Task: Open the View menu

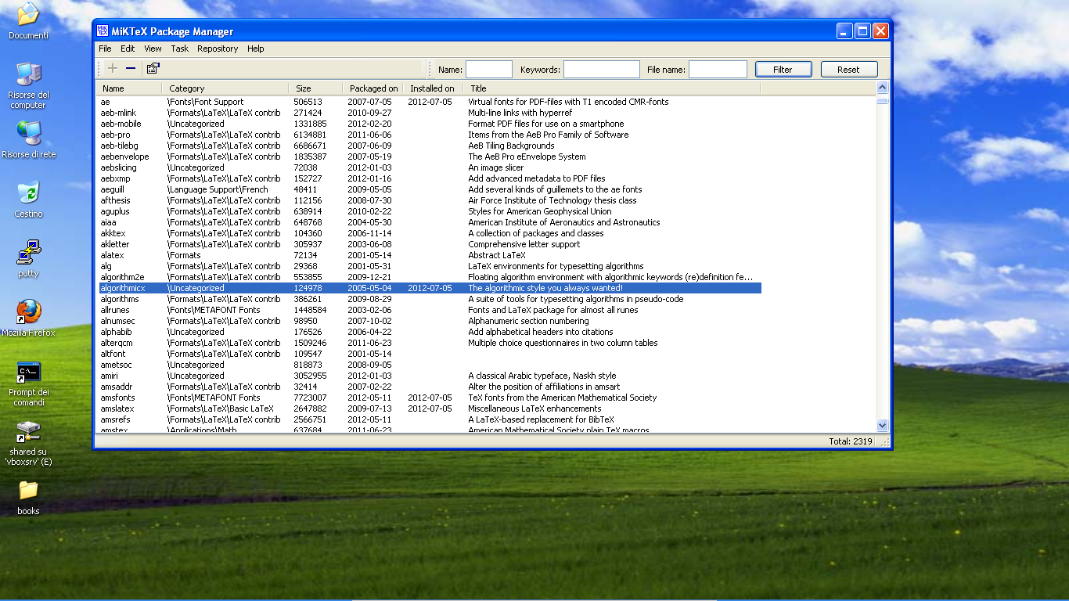Action: tap(153, 49)
